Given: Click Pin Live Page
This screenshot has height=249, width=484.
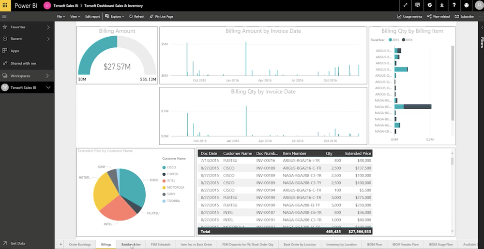Looking at the screenshot, I should [x=161, y=16].
